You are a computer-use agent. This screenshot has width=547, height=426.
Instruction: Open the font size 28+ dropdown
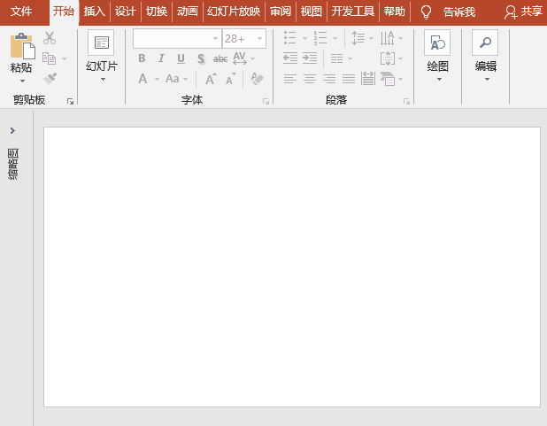[259, 38]
